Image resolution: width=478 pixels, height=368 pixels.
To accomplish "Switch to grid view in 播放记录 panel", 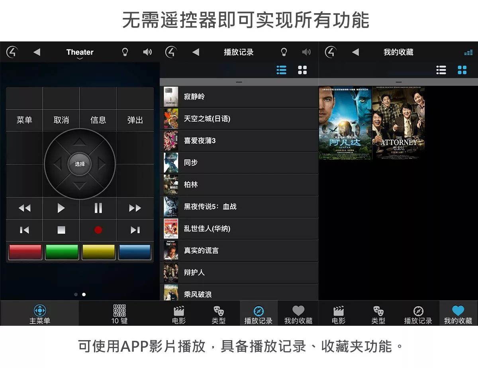I will pos(302,70).
